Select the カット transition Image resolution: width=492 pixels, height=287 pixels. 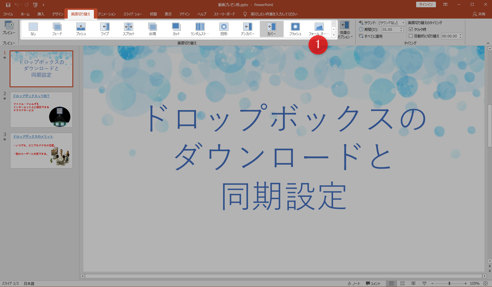pyautogui.click(x=176, y=29)
